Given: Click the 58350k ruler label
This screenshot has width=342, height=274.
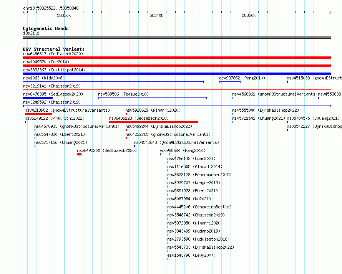Looking at the screenshot, I should point(249,15).
